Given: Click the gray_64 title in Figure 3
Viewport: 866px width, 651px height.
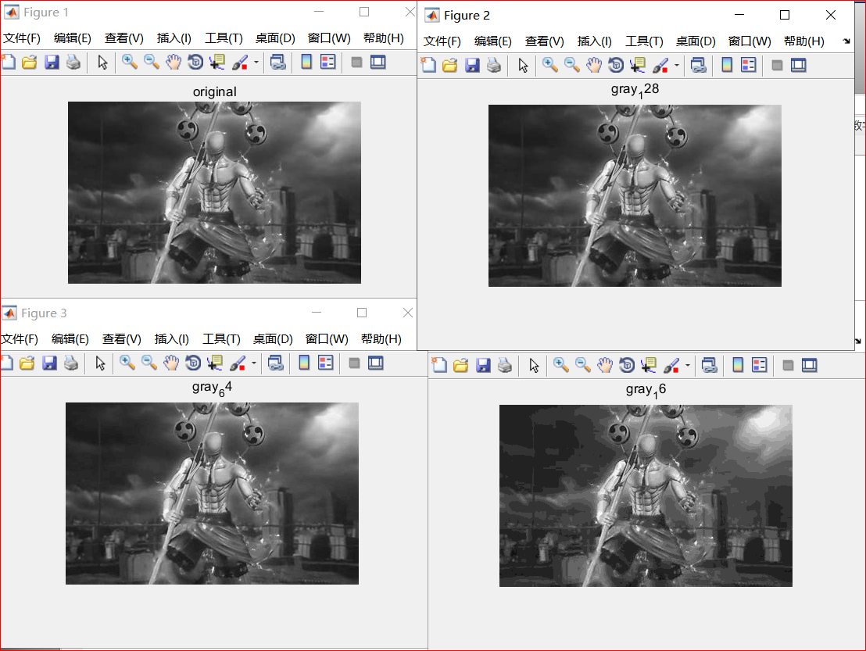Looking at the screenshot, I should pyautogui.click(x=212, y=388).
